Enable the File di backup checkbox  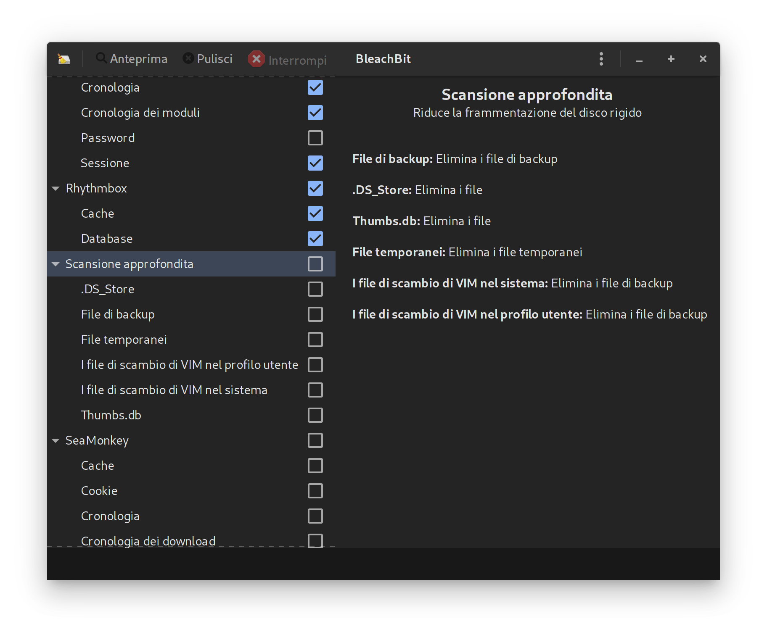(x=315, y=314)
